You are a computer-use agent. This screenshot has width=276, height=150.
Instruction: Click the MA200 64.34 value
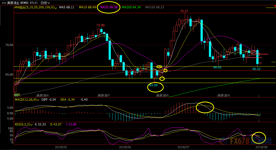click(x=131, y=7)
